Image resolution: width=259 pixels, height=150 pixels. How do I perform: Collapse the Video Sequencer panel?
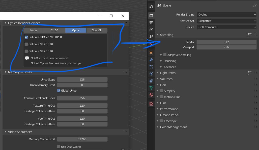[6, 132]
